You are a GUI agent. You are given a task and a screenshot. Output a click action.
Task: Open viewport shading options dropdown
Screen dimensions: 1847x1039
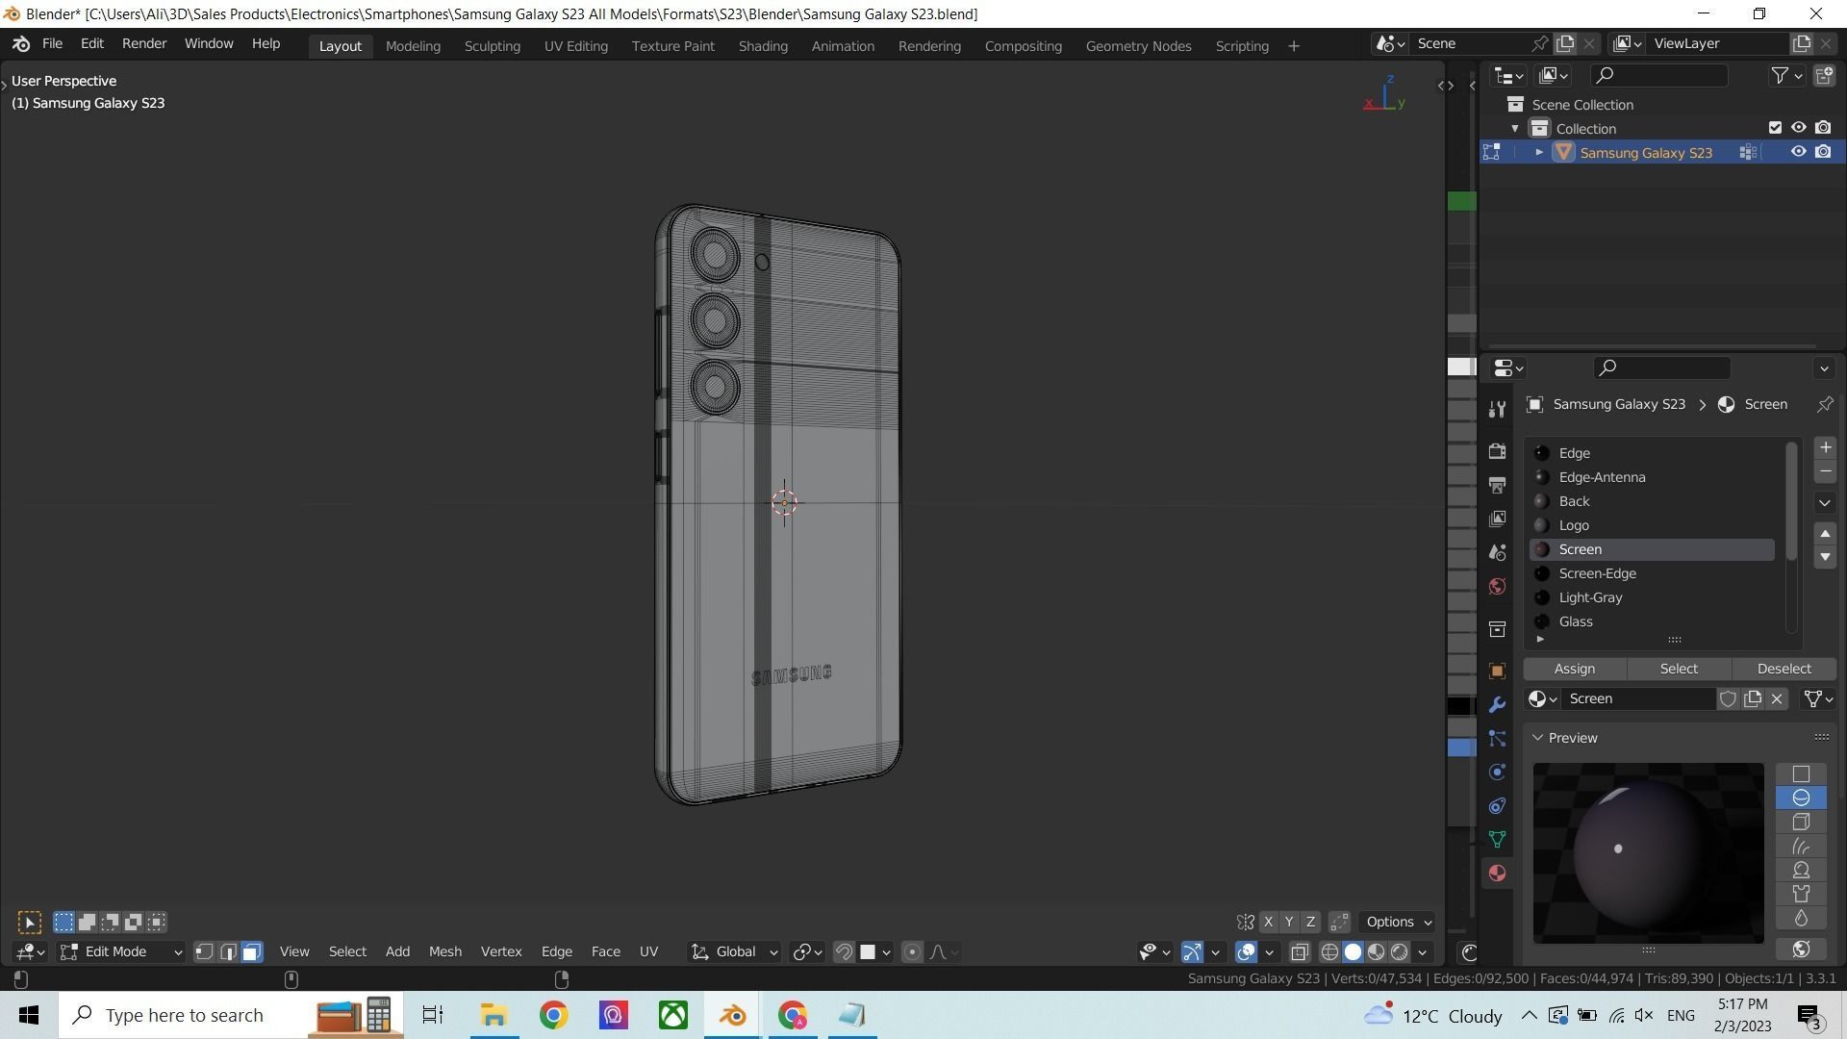pos(1423,951)
